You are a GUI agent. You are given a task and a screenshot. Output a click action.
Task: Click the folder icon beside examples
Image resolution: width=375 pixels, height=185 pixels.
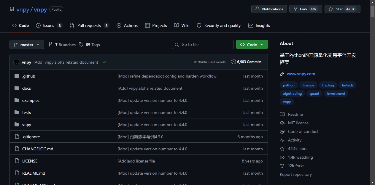pyautogui.click(x=17, y=100)
